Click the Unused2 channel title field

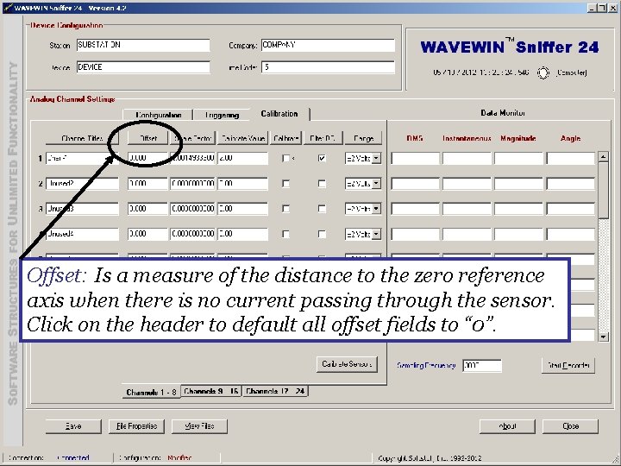click(82, 184)
